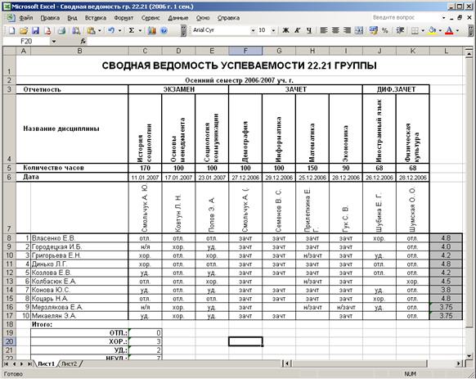The width and height of the screenshot is (476, 379).
Task: Toggle bold Ж formatting
Action: [x=285, y=30]
